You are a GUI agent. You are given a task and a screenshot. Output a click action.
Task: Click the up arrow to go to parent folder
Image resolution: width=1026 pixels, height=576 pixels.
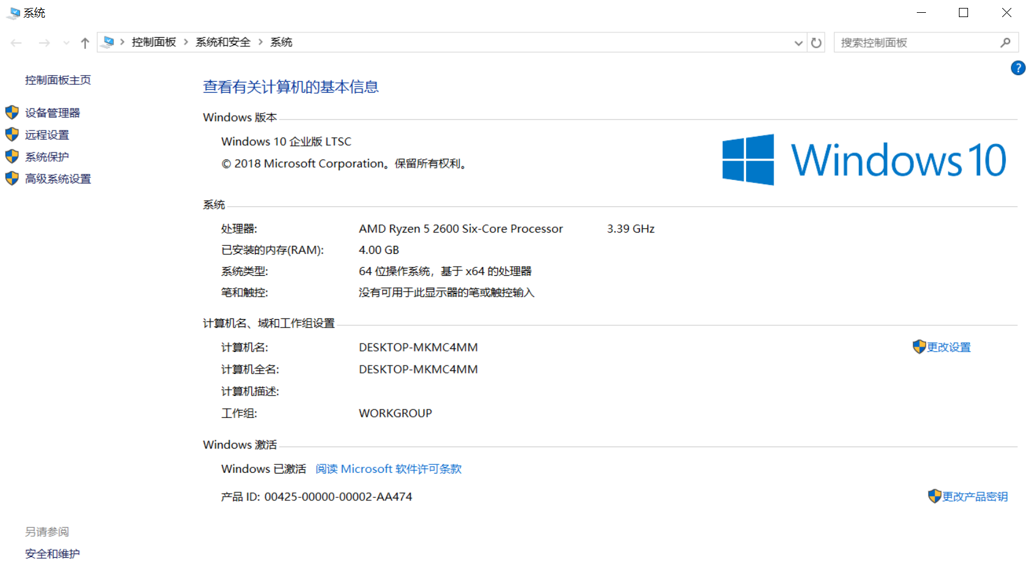click(x=85, y=42)
